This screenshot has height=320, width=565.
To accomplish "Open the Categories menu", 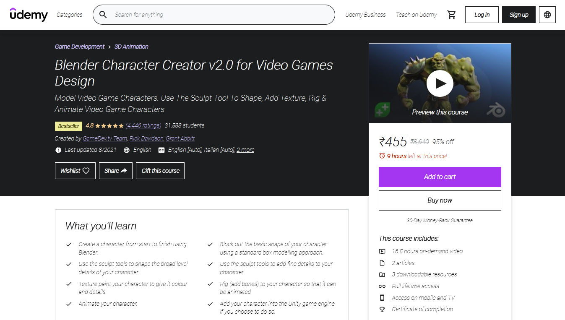I will pyautogui.click(x=70, y=15).
